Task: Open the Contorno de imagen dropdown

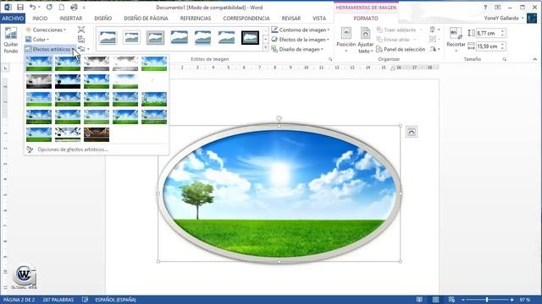Action: click(x=300, y=30)
